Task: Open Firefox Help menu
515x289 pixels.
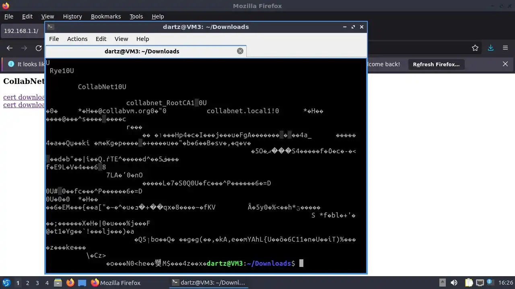Action: [x=158, y=16]
